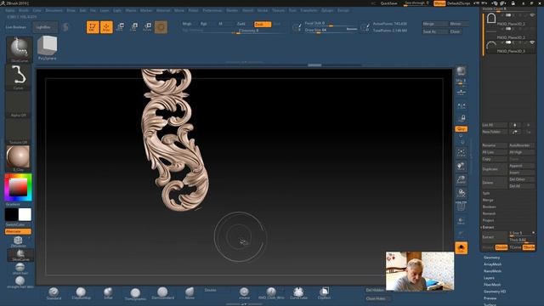Open the Material menu
The height and width of the screenshot is (306, 544).
(x=163, y=10)
